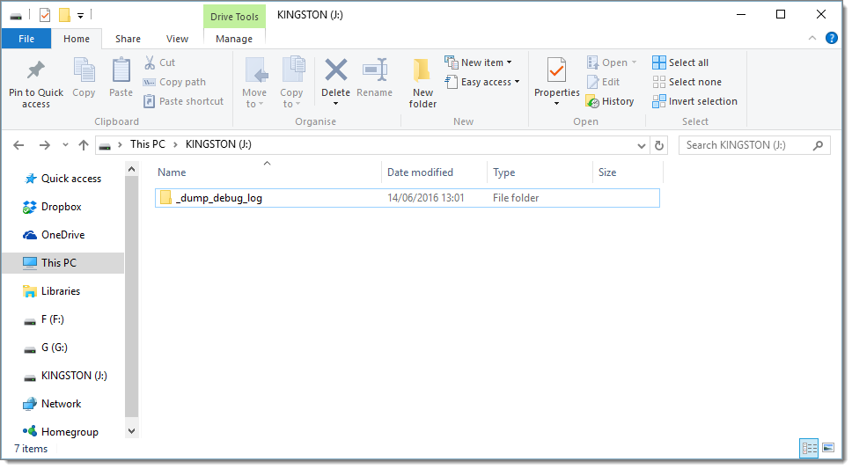Click the Help question mark icon
Screen dimensions: 852x469
[x=829, y=38]
